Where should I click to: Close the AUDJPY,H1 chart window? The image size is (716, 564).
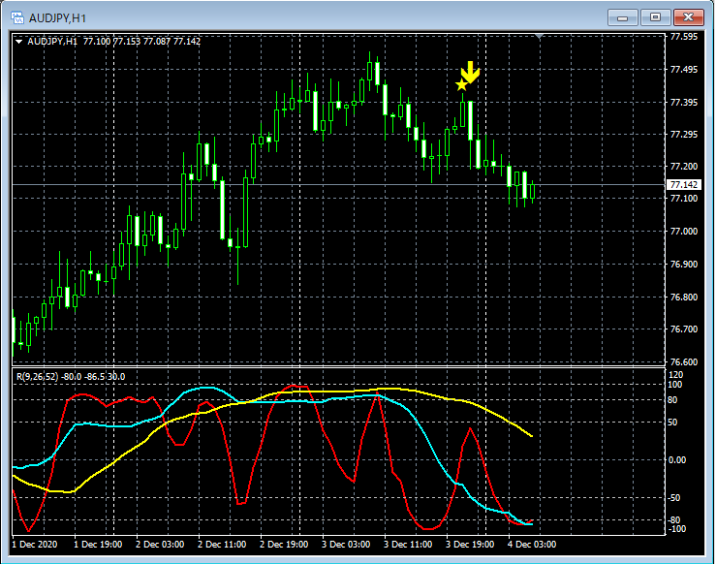(x=689, y=16)
